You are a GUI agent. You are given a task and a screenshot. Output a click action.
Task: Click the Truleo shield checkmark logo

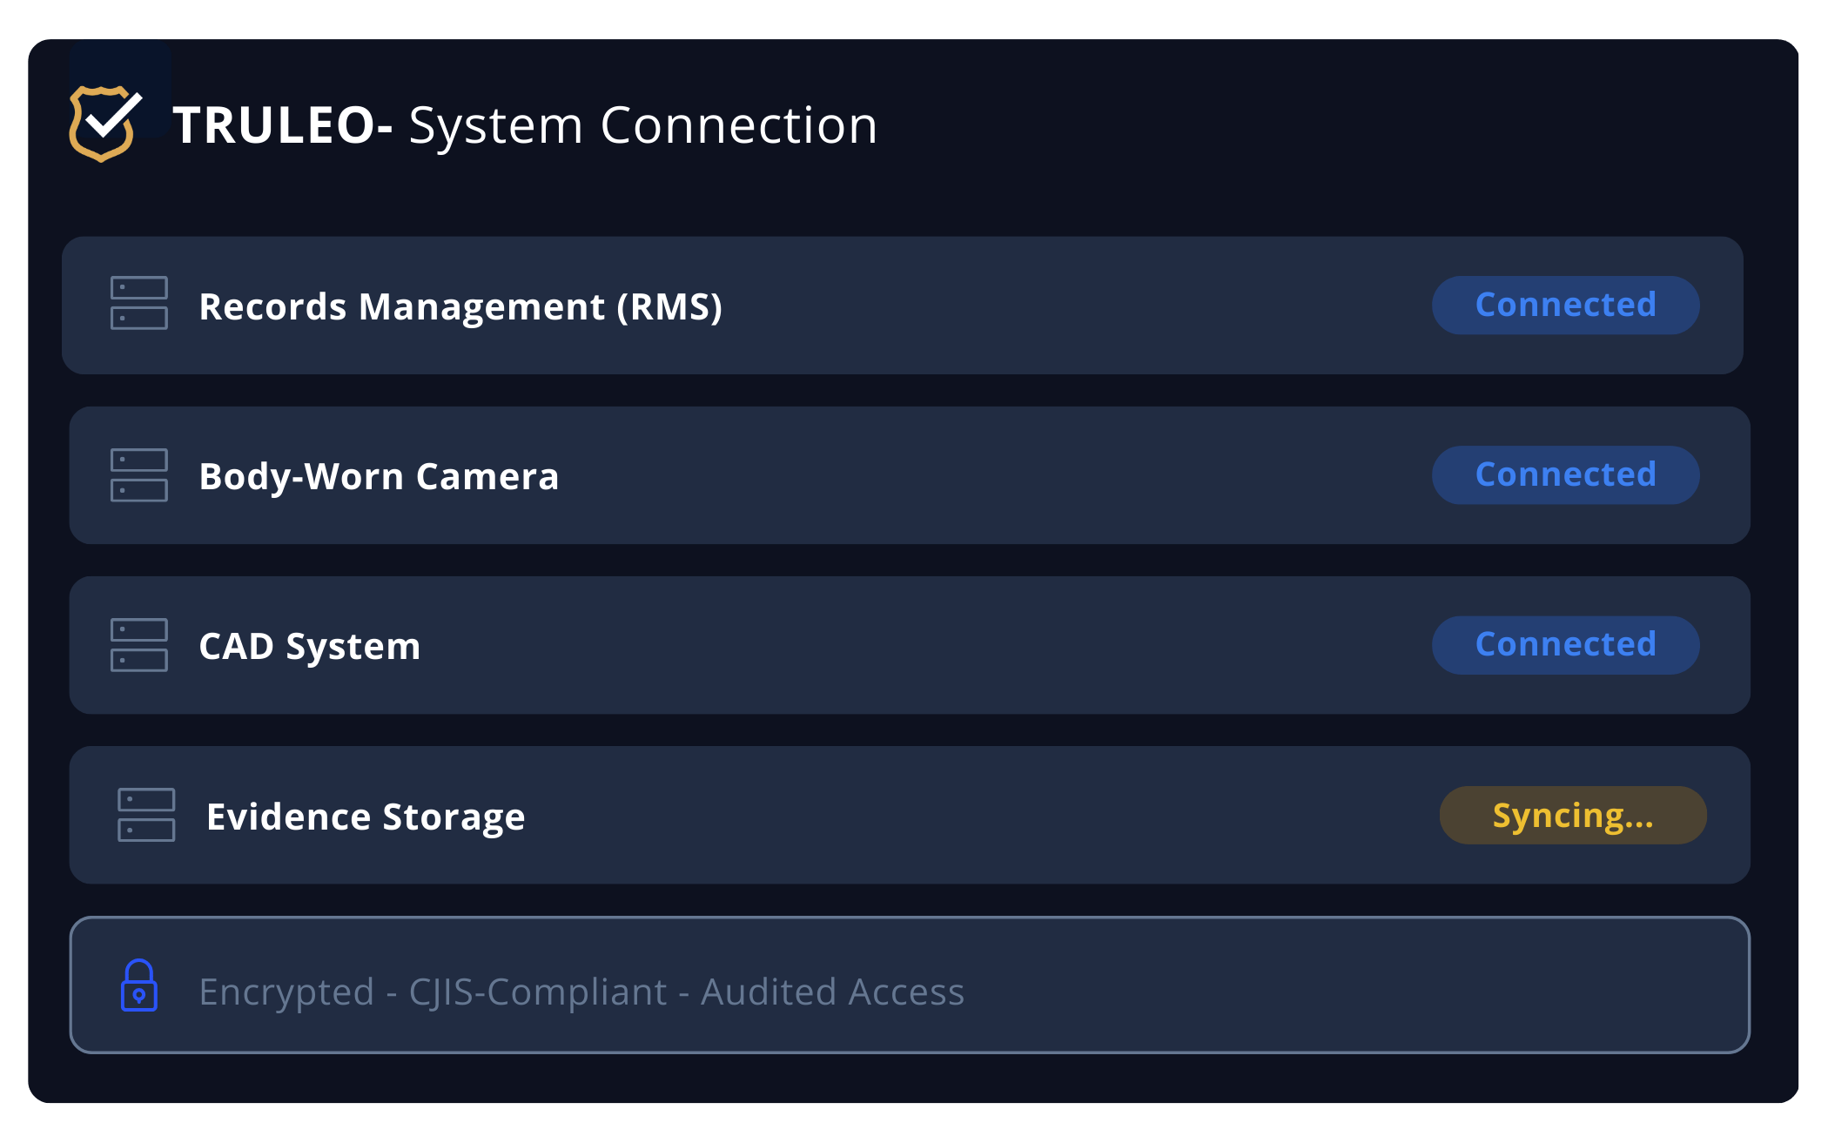pos(104,124)
